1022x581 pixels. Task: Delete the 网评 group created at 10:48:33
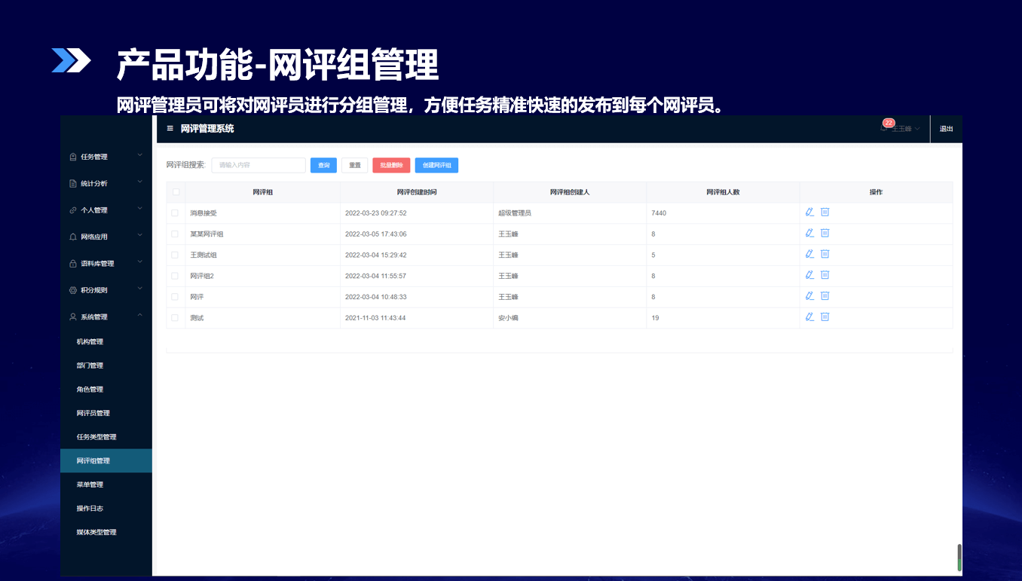(x=825, y=296)
